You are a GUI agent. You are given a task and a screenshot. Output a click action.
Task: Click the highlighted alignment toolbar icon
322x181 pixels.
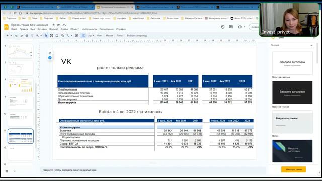pos(83,36)
